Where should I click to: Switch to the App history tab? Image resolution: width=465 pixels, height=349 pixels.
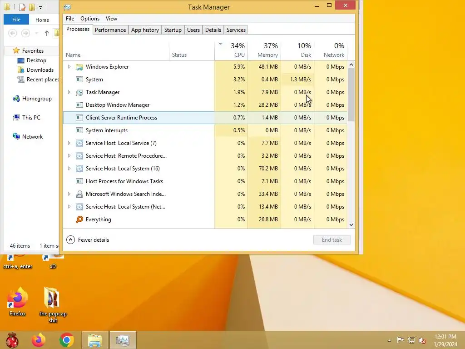145,30
